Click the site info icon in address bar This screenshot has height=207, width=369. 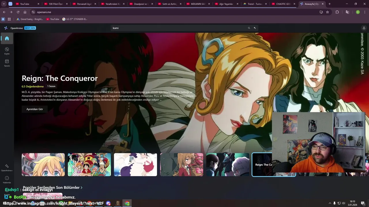(33, 12)
